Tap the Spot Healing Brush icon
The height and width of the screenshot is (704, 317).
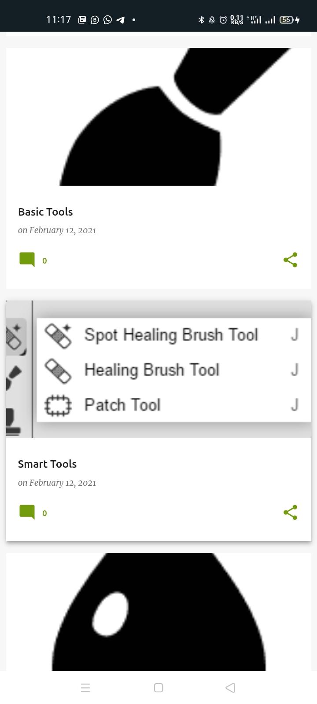pyautogui.click(x=58, y=335)
